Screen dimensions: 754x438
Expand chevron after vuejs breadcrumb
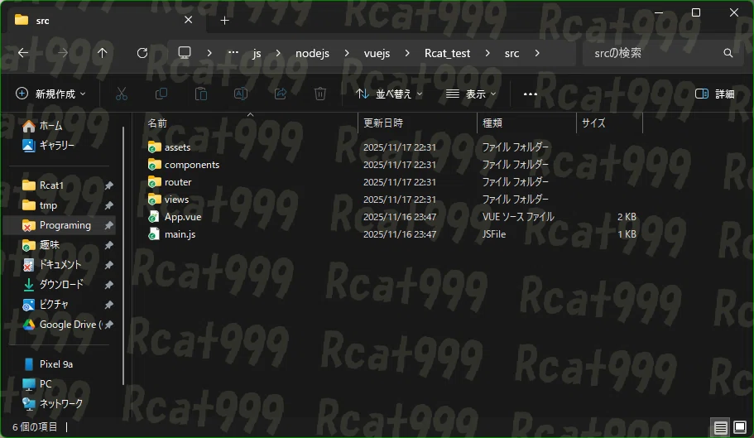(407, 53)
